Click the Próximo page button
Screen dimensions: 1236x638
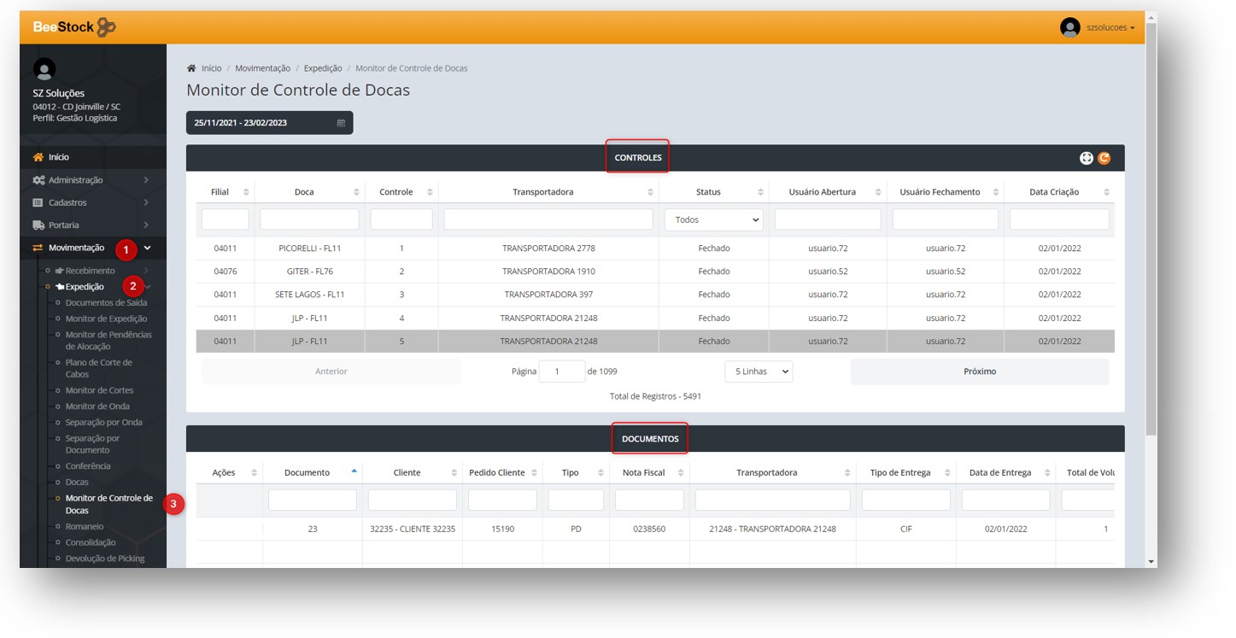pyautogui.click(x=979, y=372)
